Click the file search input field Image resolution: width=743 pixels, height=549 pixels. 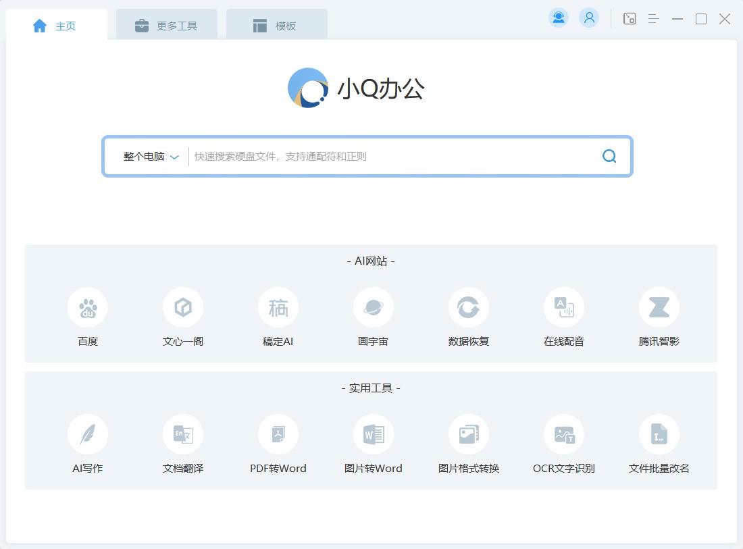click(x=392, y=157)
